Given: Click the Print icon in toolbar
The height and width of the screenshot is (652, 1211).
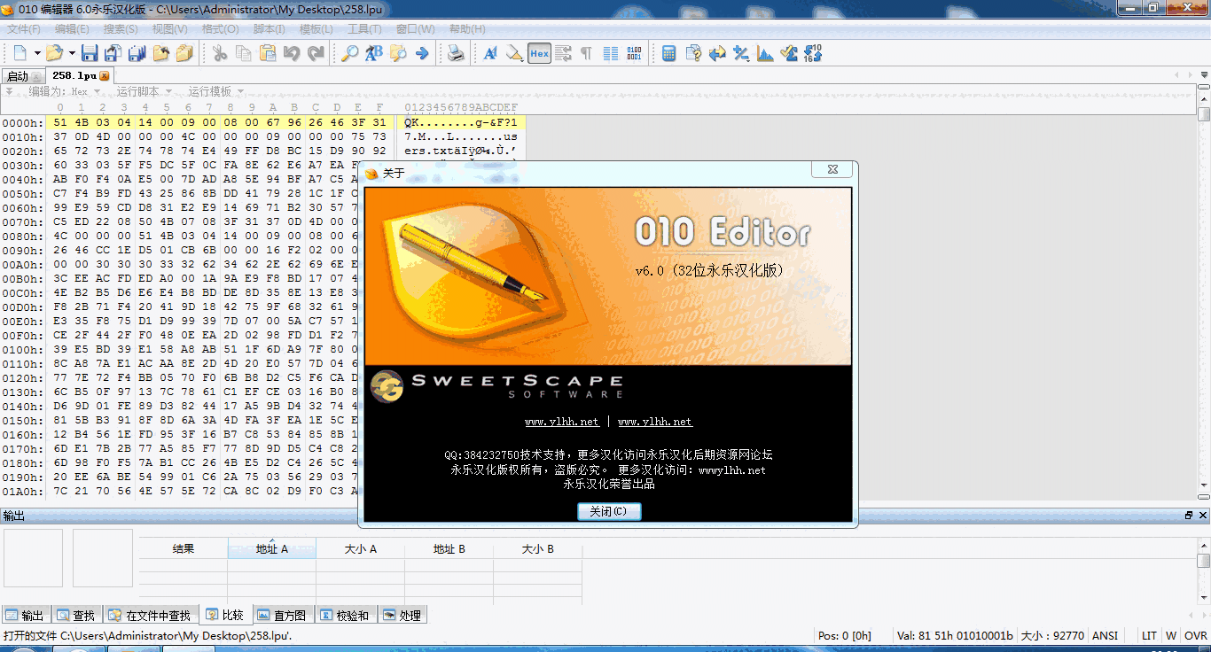Looking at the screenshot, I should pyautogui.click(x=455, y=53).
